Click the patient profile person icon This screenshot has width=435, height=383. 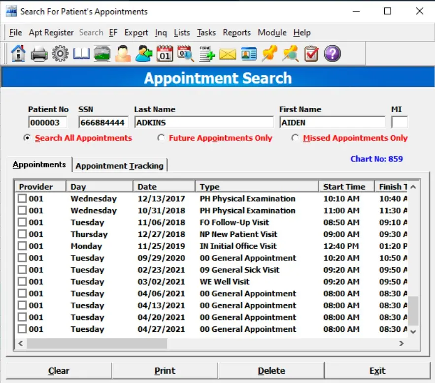tap(123, 54)
